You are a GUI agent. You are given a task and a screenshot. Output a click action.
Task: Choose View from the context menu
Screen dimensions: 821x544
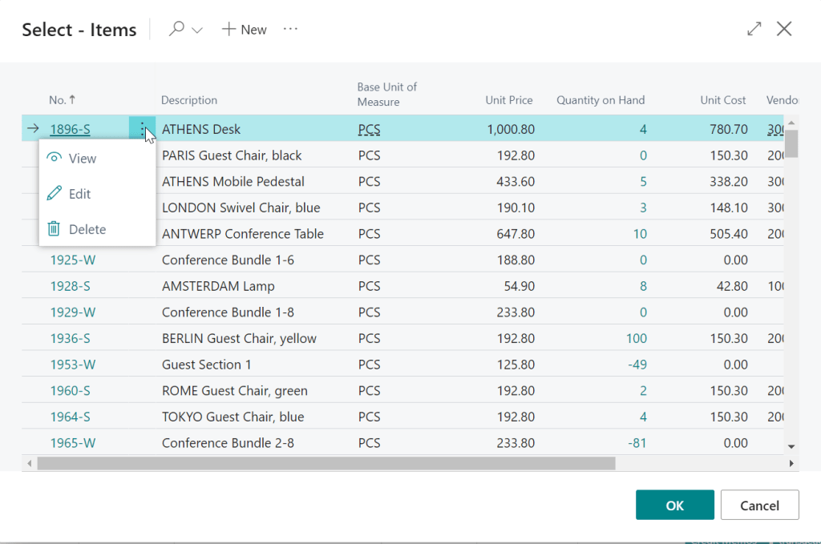pos(82,159)
